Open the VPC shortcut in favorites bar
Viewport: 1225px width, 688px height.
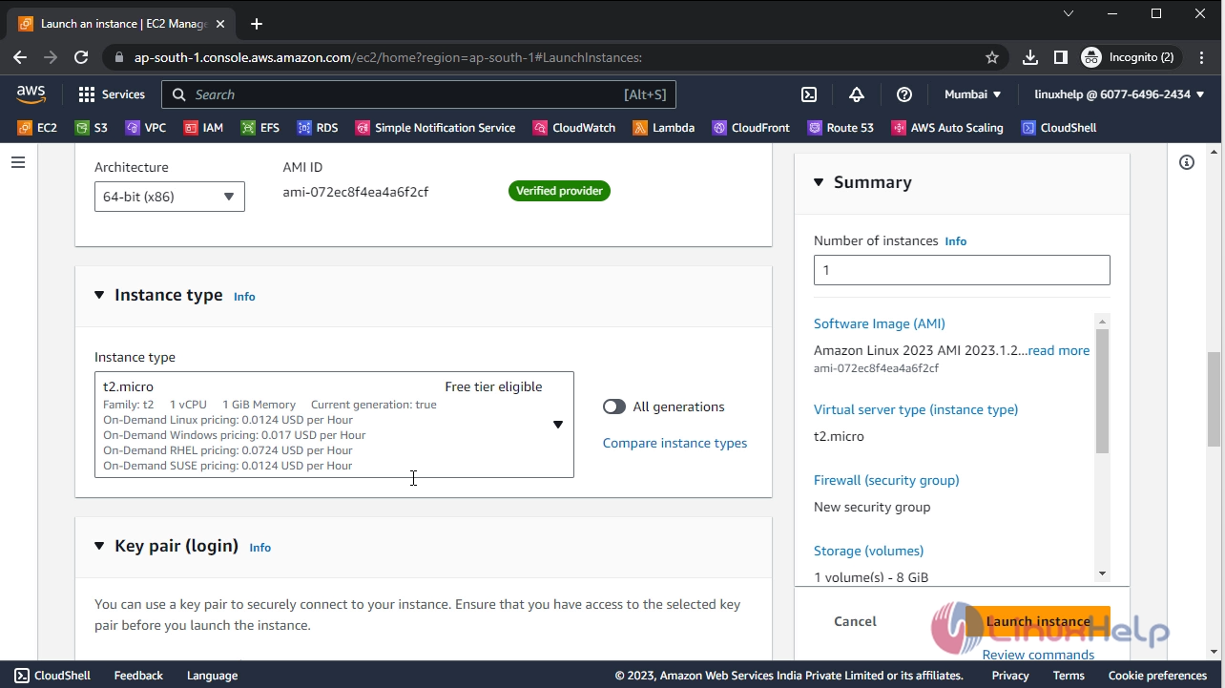pos(145,128)
